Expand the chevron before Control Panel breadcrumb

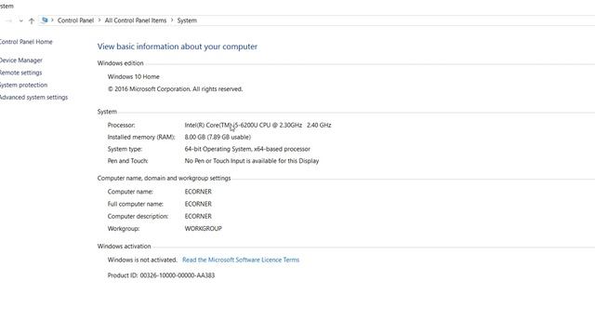52,20
